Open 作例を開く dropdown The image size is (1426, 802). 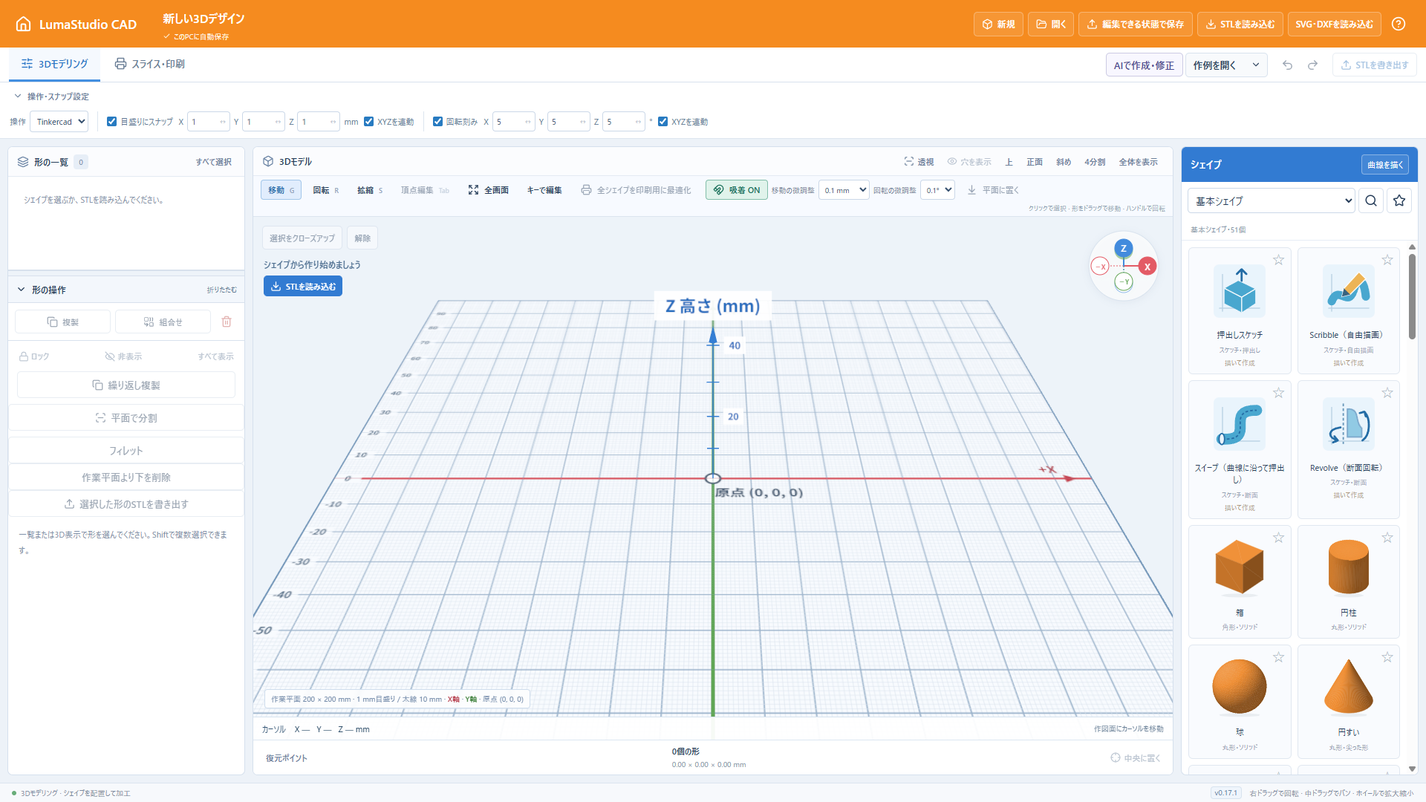click(1226, 65)
